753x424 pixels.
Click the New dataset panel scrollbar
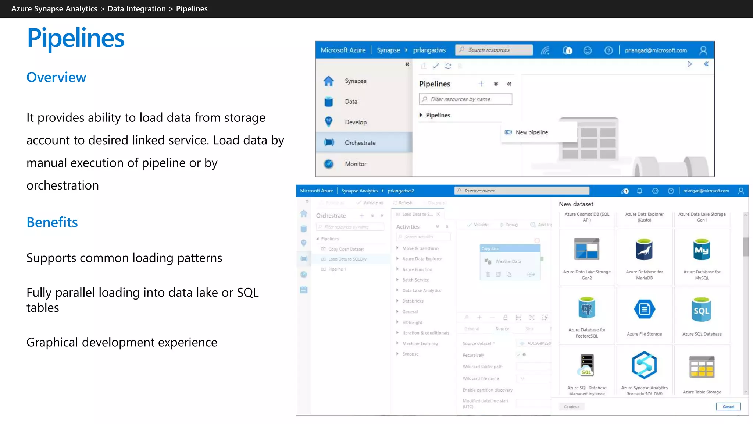point(746,247)
